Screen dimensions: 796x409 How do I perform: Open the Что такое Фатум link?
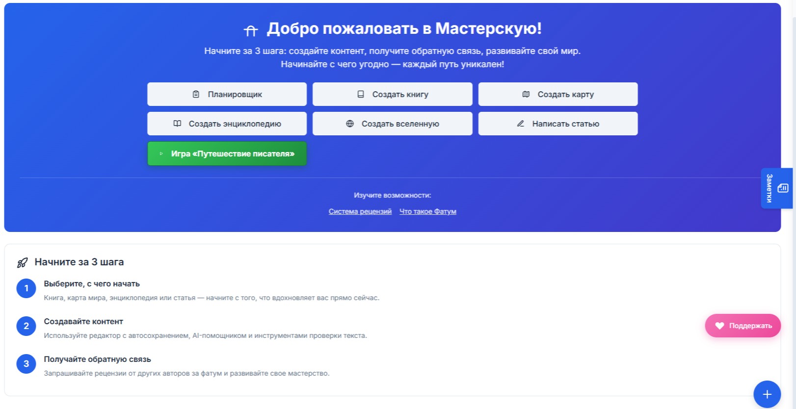point(428,211)
